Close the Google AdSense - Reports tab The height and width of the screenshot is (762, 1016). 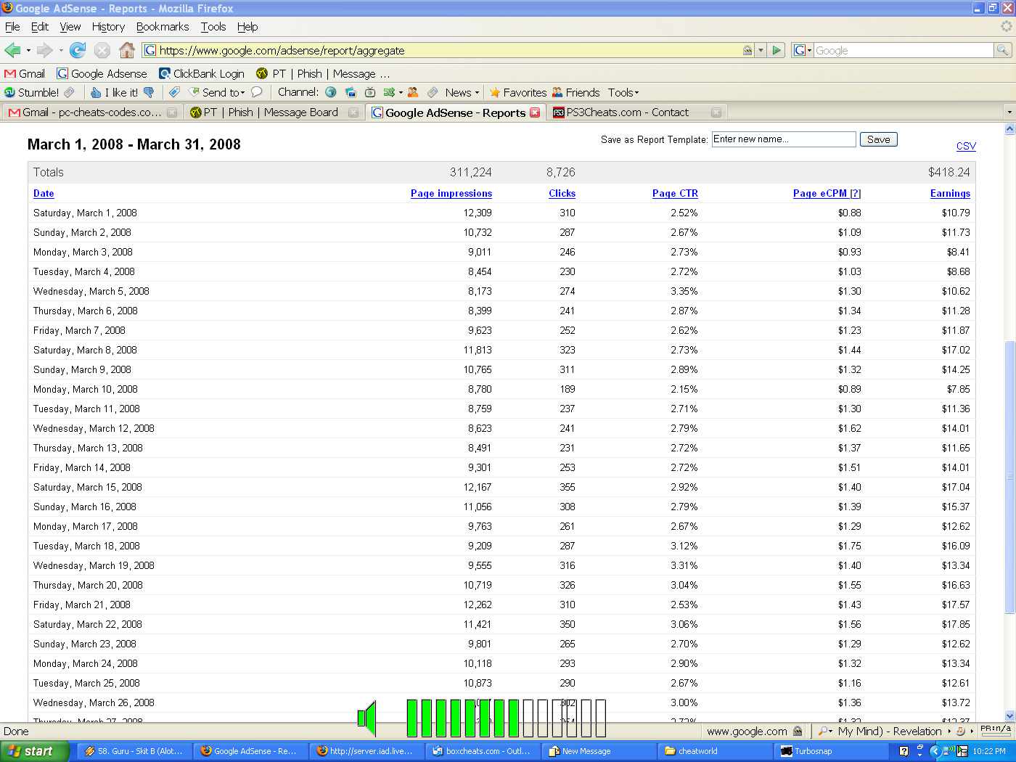pos(535,112)
